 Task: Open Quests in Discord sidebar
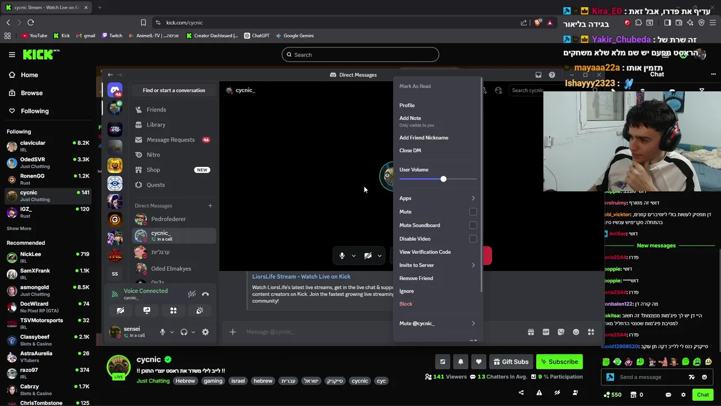(174, 185)
